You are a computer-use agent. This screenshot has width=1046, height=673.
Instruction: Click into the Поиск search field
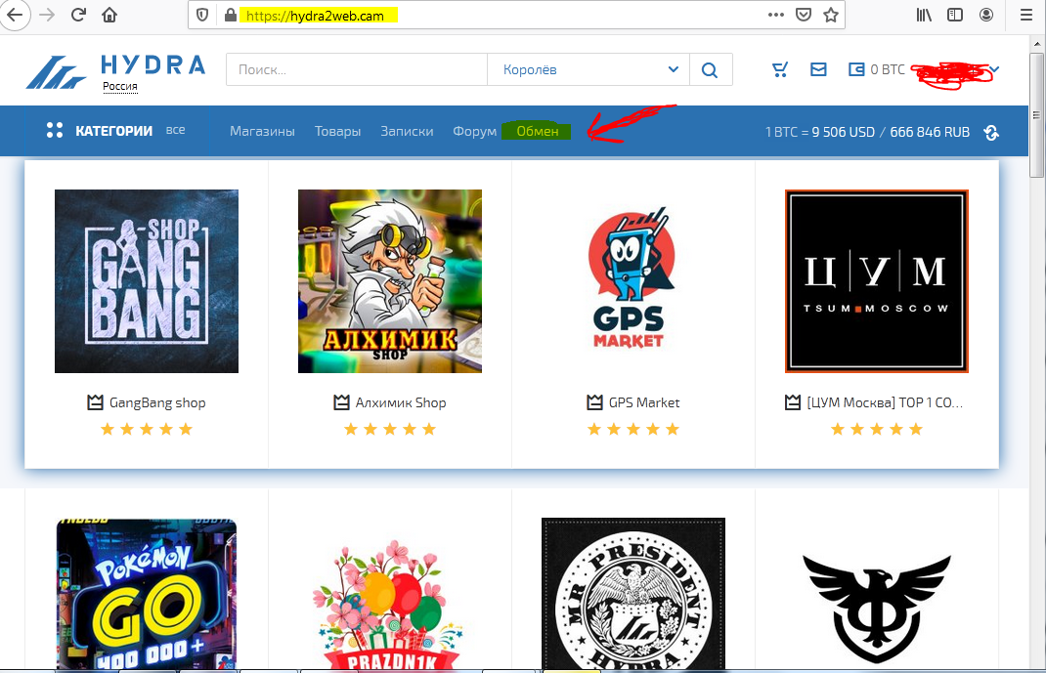(356, 69)
